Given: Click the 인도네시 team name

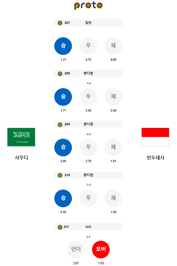Looking at the screenshot, I should [x=155, y=158].
